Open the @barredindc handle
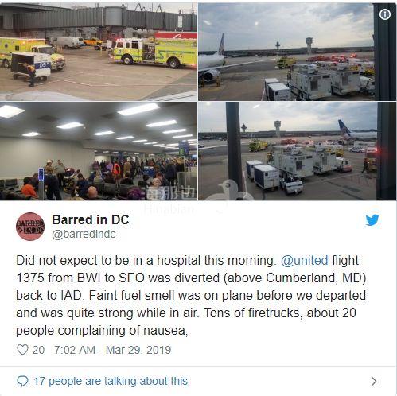The height and width of the screenshot is (396, 397). [x=84, y=234]
